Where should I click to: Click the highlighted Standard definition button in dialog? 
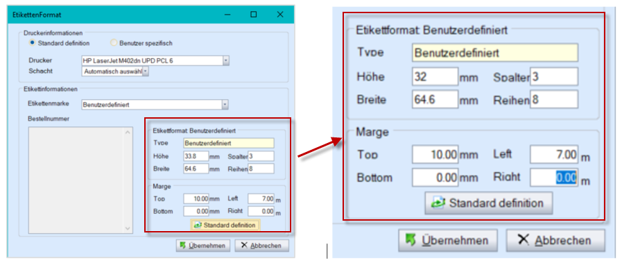225,225
